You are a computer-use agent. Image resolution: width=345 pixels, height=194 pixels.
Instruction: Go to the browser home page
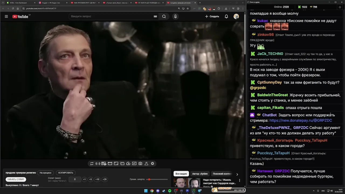tap(18, 8)
